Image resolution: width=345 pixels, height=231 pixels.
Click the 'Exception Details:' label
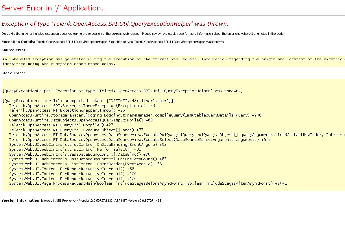tap(18, 42)
